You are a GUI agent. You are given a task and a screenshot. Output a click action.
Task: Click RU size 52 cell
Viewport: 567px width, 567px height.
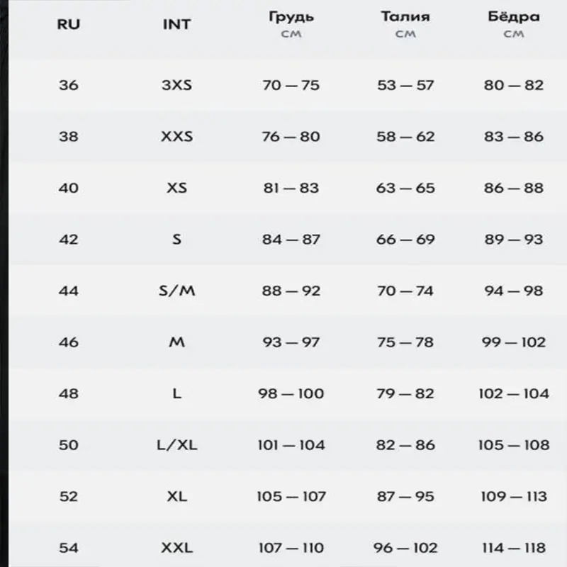69,497
